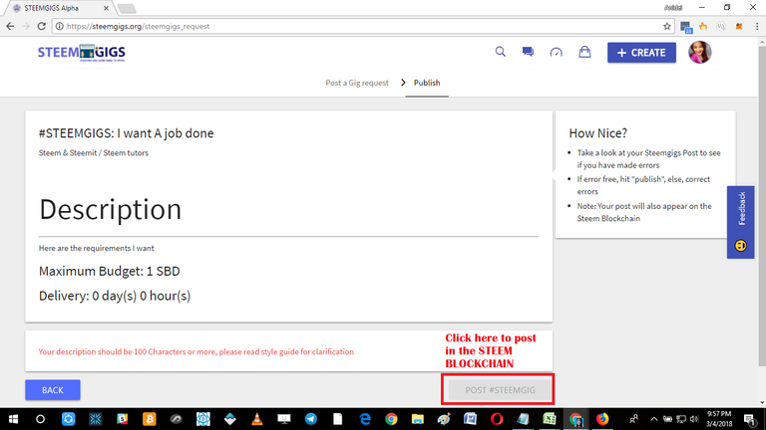The image size is (766, 430).
Task: Open the volume control in tray
Action: pos(694,419)
